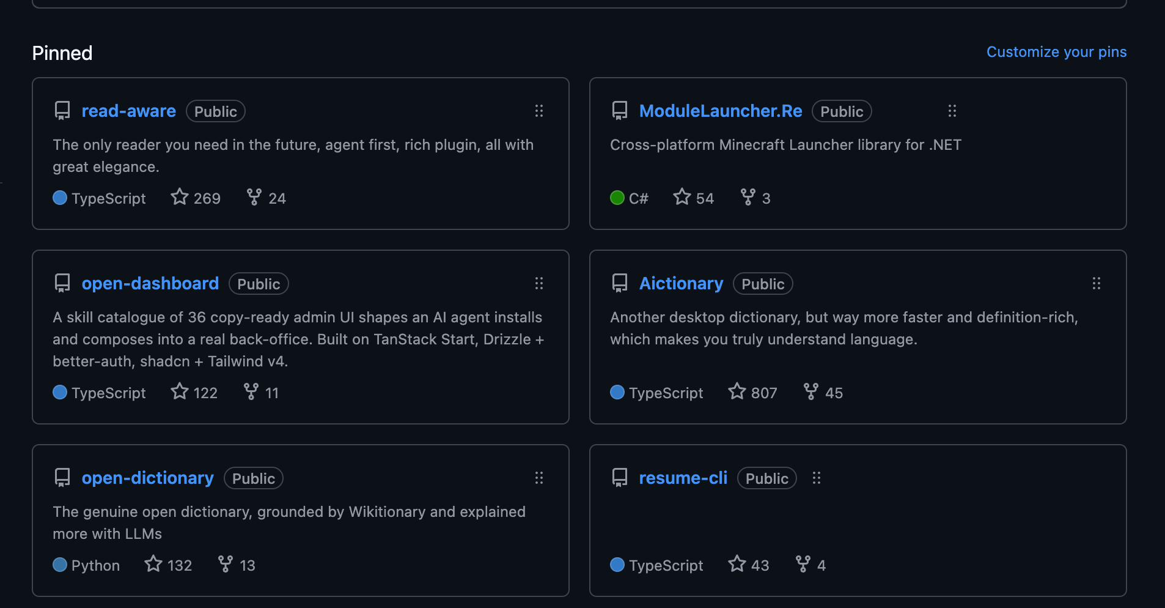Screen dimensions: 1165x608
Task: Click the grip handle on ModuleLauncher.Re card
Action: [x=952, y=111]
